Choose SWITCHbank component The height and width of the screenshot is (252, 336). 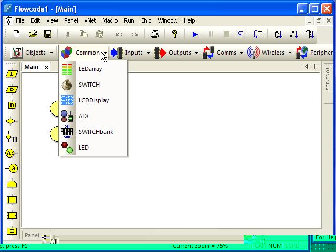(x=93, y=132)
